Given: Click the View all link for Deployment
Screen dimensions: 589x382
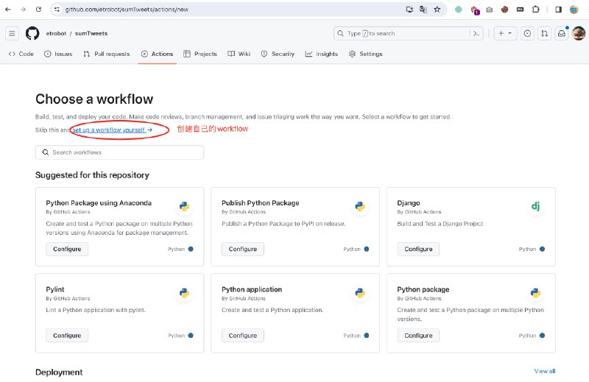Looking at the screenshot, I should tap(545, 371).
